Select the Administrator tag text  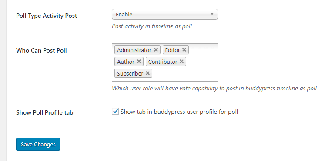pos(134,50)
